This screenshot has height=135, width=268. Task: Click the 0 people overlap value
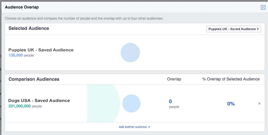pos(170,102)
